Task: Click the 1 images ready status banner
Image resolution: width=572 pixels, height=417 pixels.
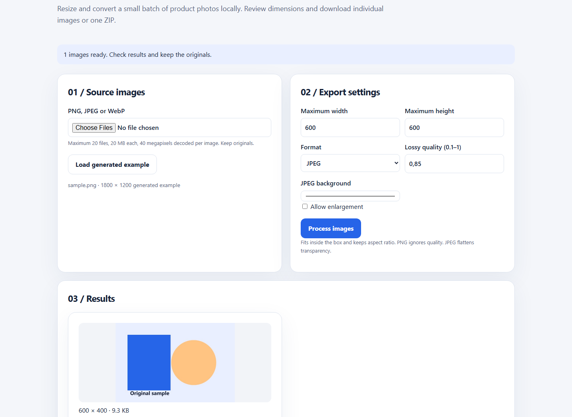Action: 286,54
